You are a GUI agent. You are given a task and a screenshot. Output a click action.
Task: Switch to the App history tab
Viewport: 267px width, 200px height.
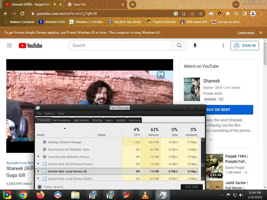tap(81, 120)
